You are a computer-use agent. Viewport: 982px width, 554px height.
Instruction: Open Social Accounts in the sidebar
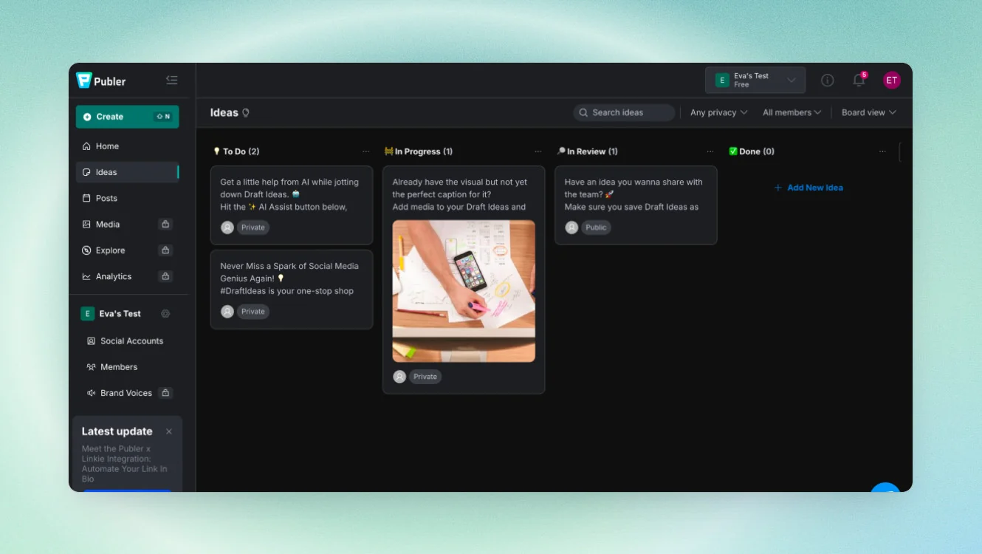coord(127,341)
